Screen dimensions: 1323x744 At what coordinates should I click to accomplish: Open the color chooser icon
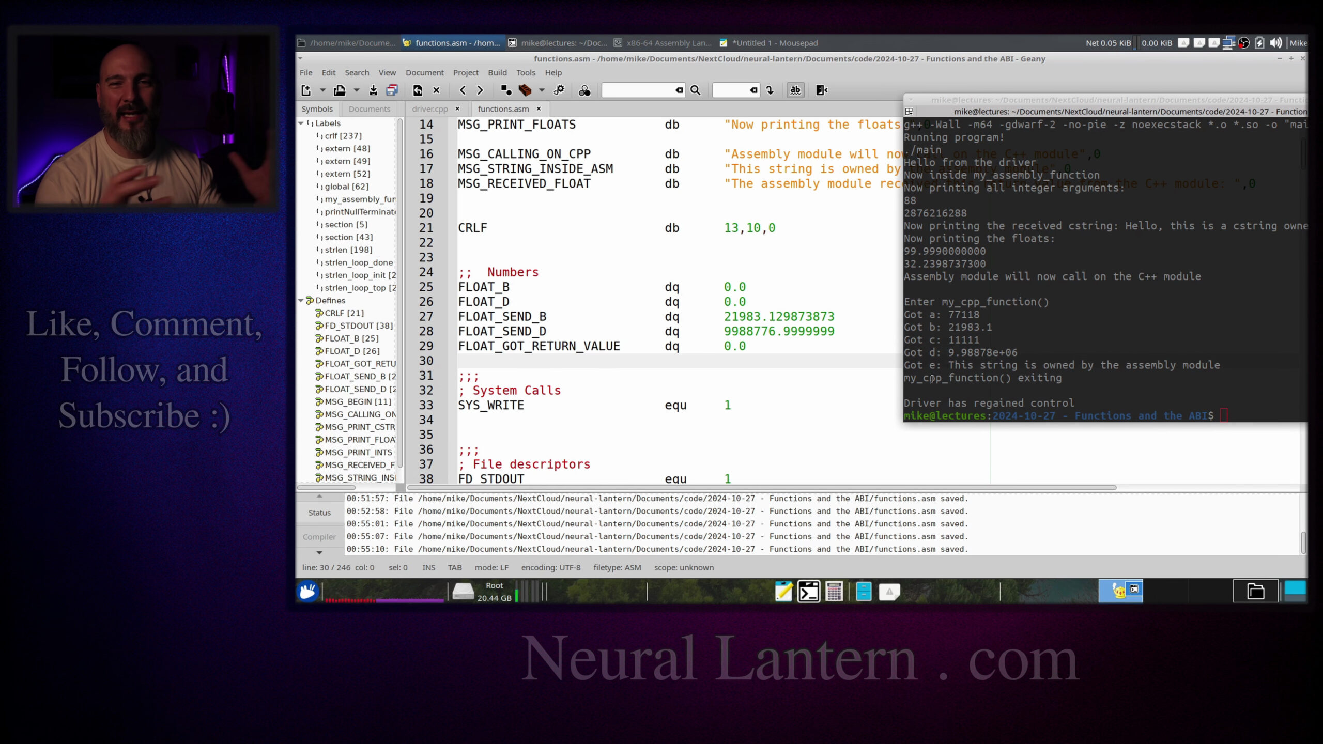tap(584, 90)
